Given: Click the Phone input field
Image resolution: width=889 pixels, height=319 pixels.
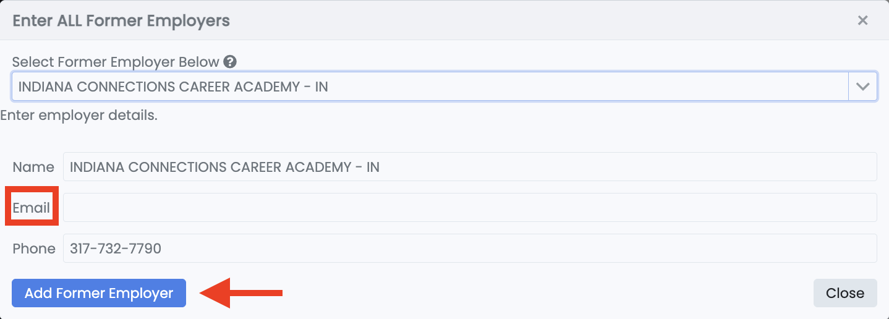Looking at the screenshot, I should tap(470, 249).
